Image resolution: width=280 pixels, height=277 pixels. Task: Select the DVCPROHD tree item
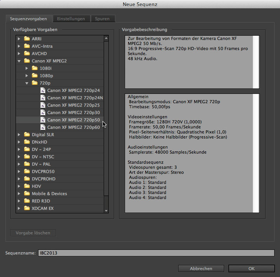point(43,179)
